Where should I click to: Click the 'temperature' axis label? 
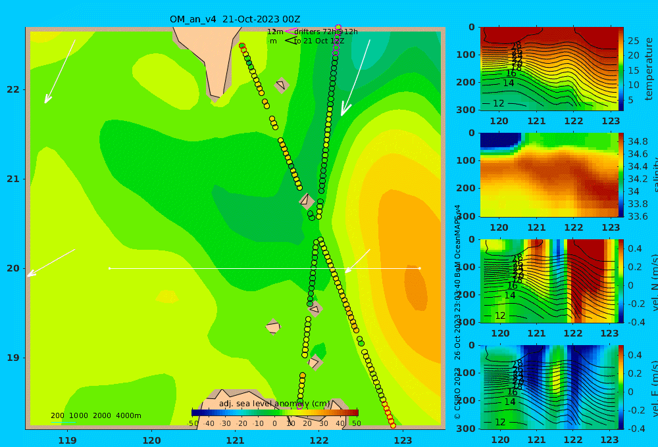tap(649, 69)
